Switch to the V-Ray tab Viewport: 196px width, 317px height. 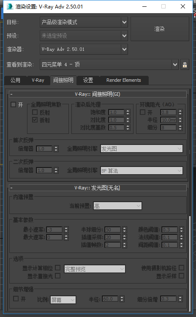point(38,80)
